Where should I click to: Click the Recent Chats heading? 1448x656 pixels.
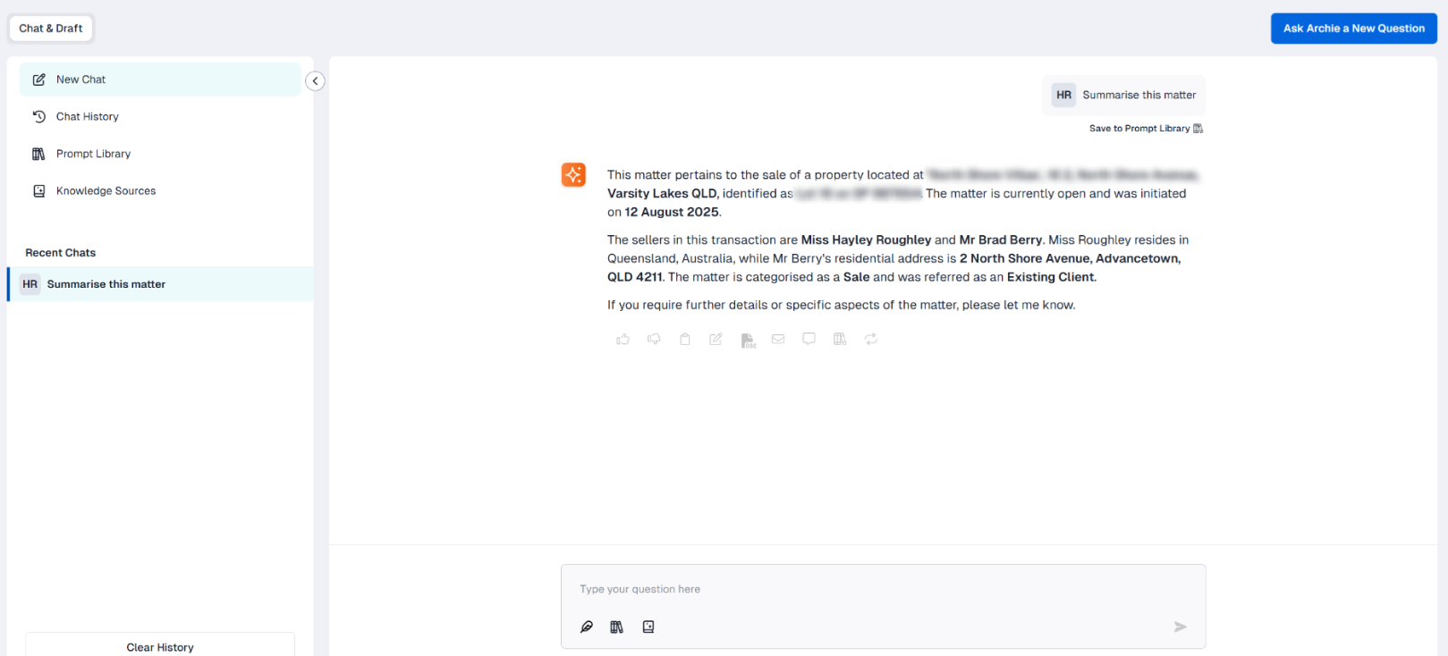[x=60, y=253]
